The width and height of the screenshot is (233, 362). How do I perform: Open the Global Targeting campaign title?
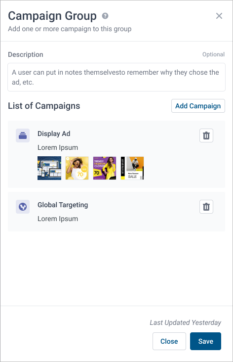[63, 205]
